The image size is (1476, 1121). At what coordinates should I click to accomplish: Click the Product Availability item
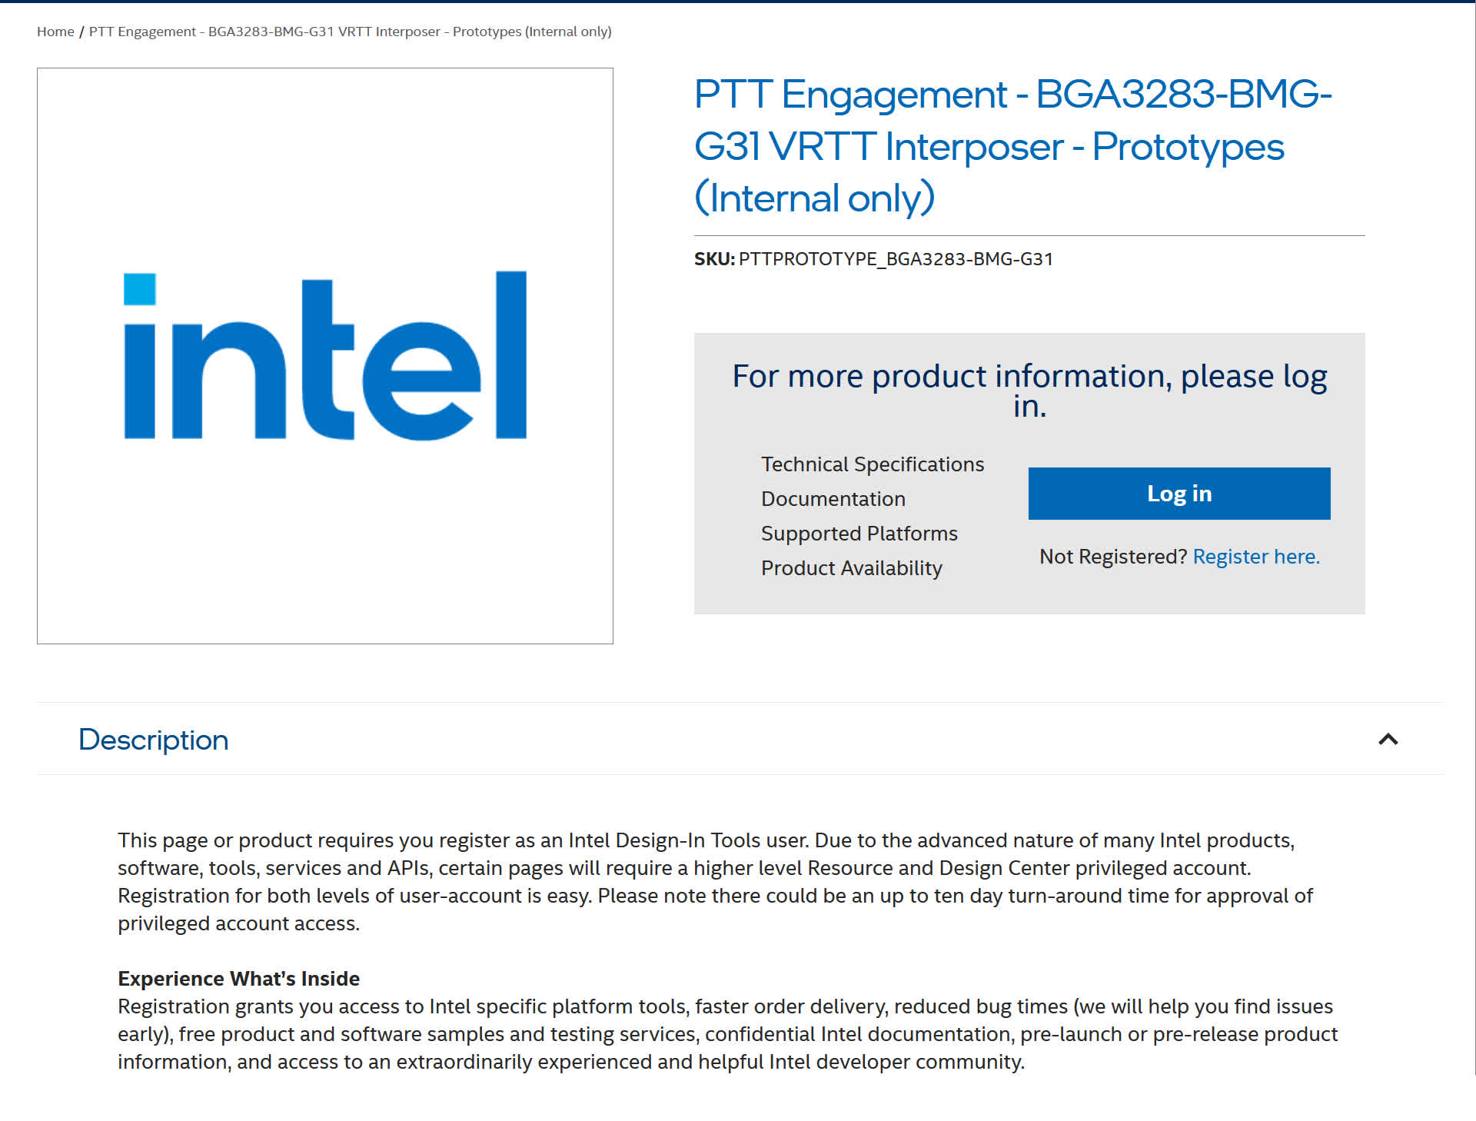pos(851,568)
